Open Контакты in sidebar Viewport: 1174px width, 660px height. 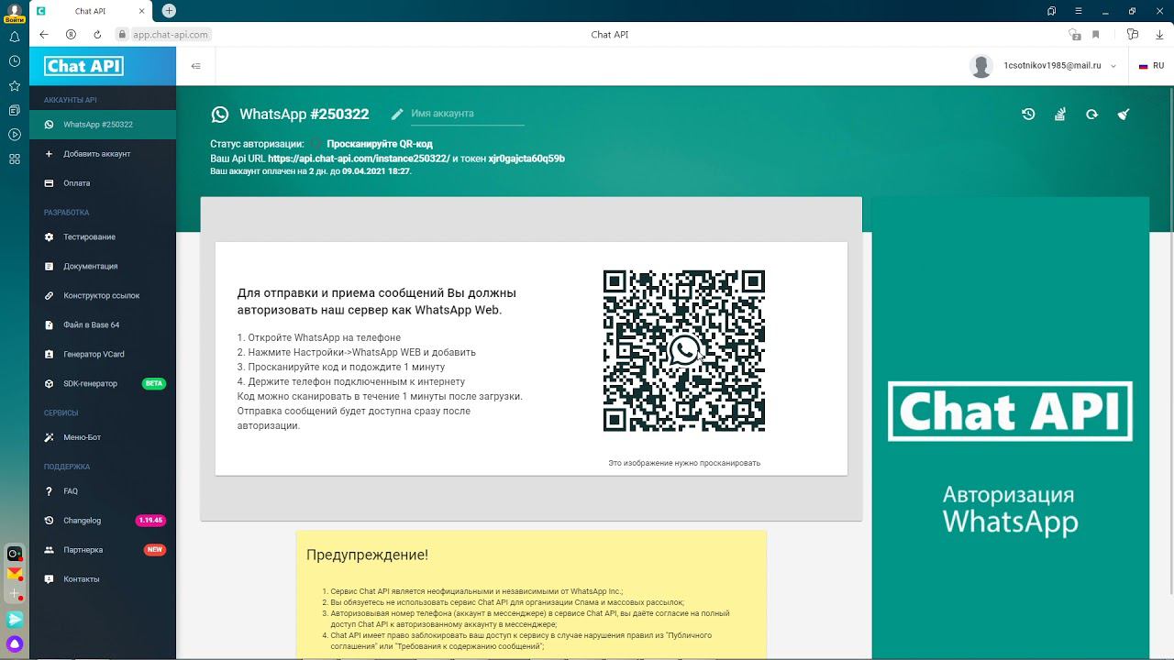(x=103, y=579)
